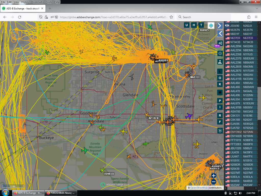Toggle the F map button
Image resolution: width=261 pixels, height=196 pixels.
pos(220,122)
